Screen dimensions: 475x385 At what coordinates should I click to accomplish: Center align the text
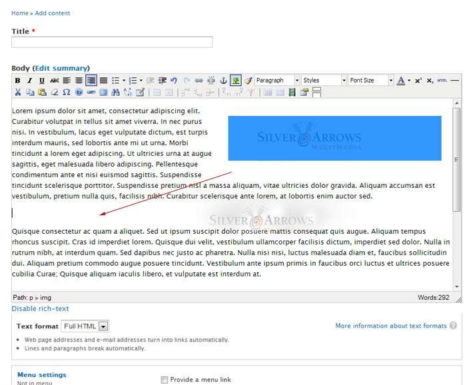[x=79, y=81]
